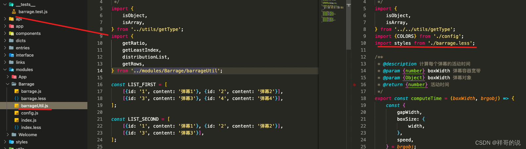Select the interface folder name
This screenshot has height=149, width=526.
tap(25, 55)
